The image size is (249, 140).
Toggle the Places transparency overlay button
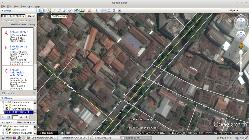tap(9, 117)
